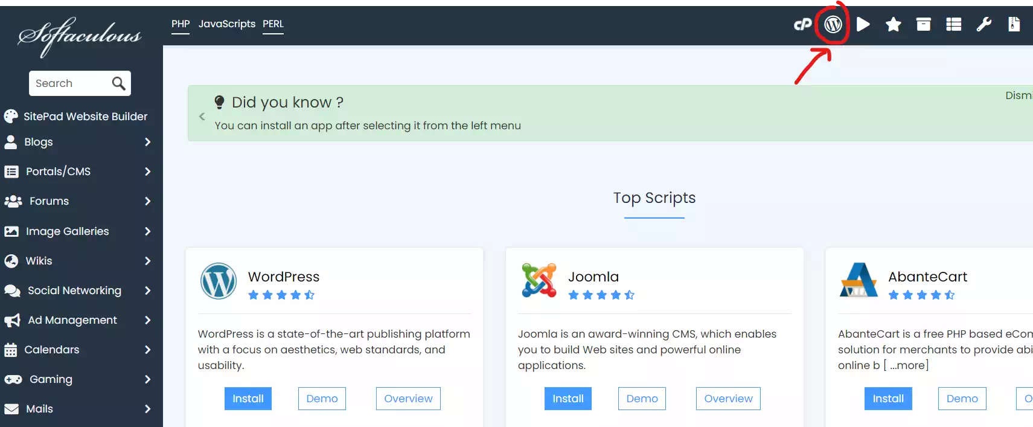Image resolution: width=1033 pixels, height=427 pixels.
Task: Expand the Portals/CMS category chevron
Action: point(147,172)
